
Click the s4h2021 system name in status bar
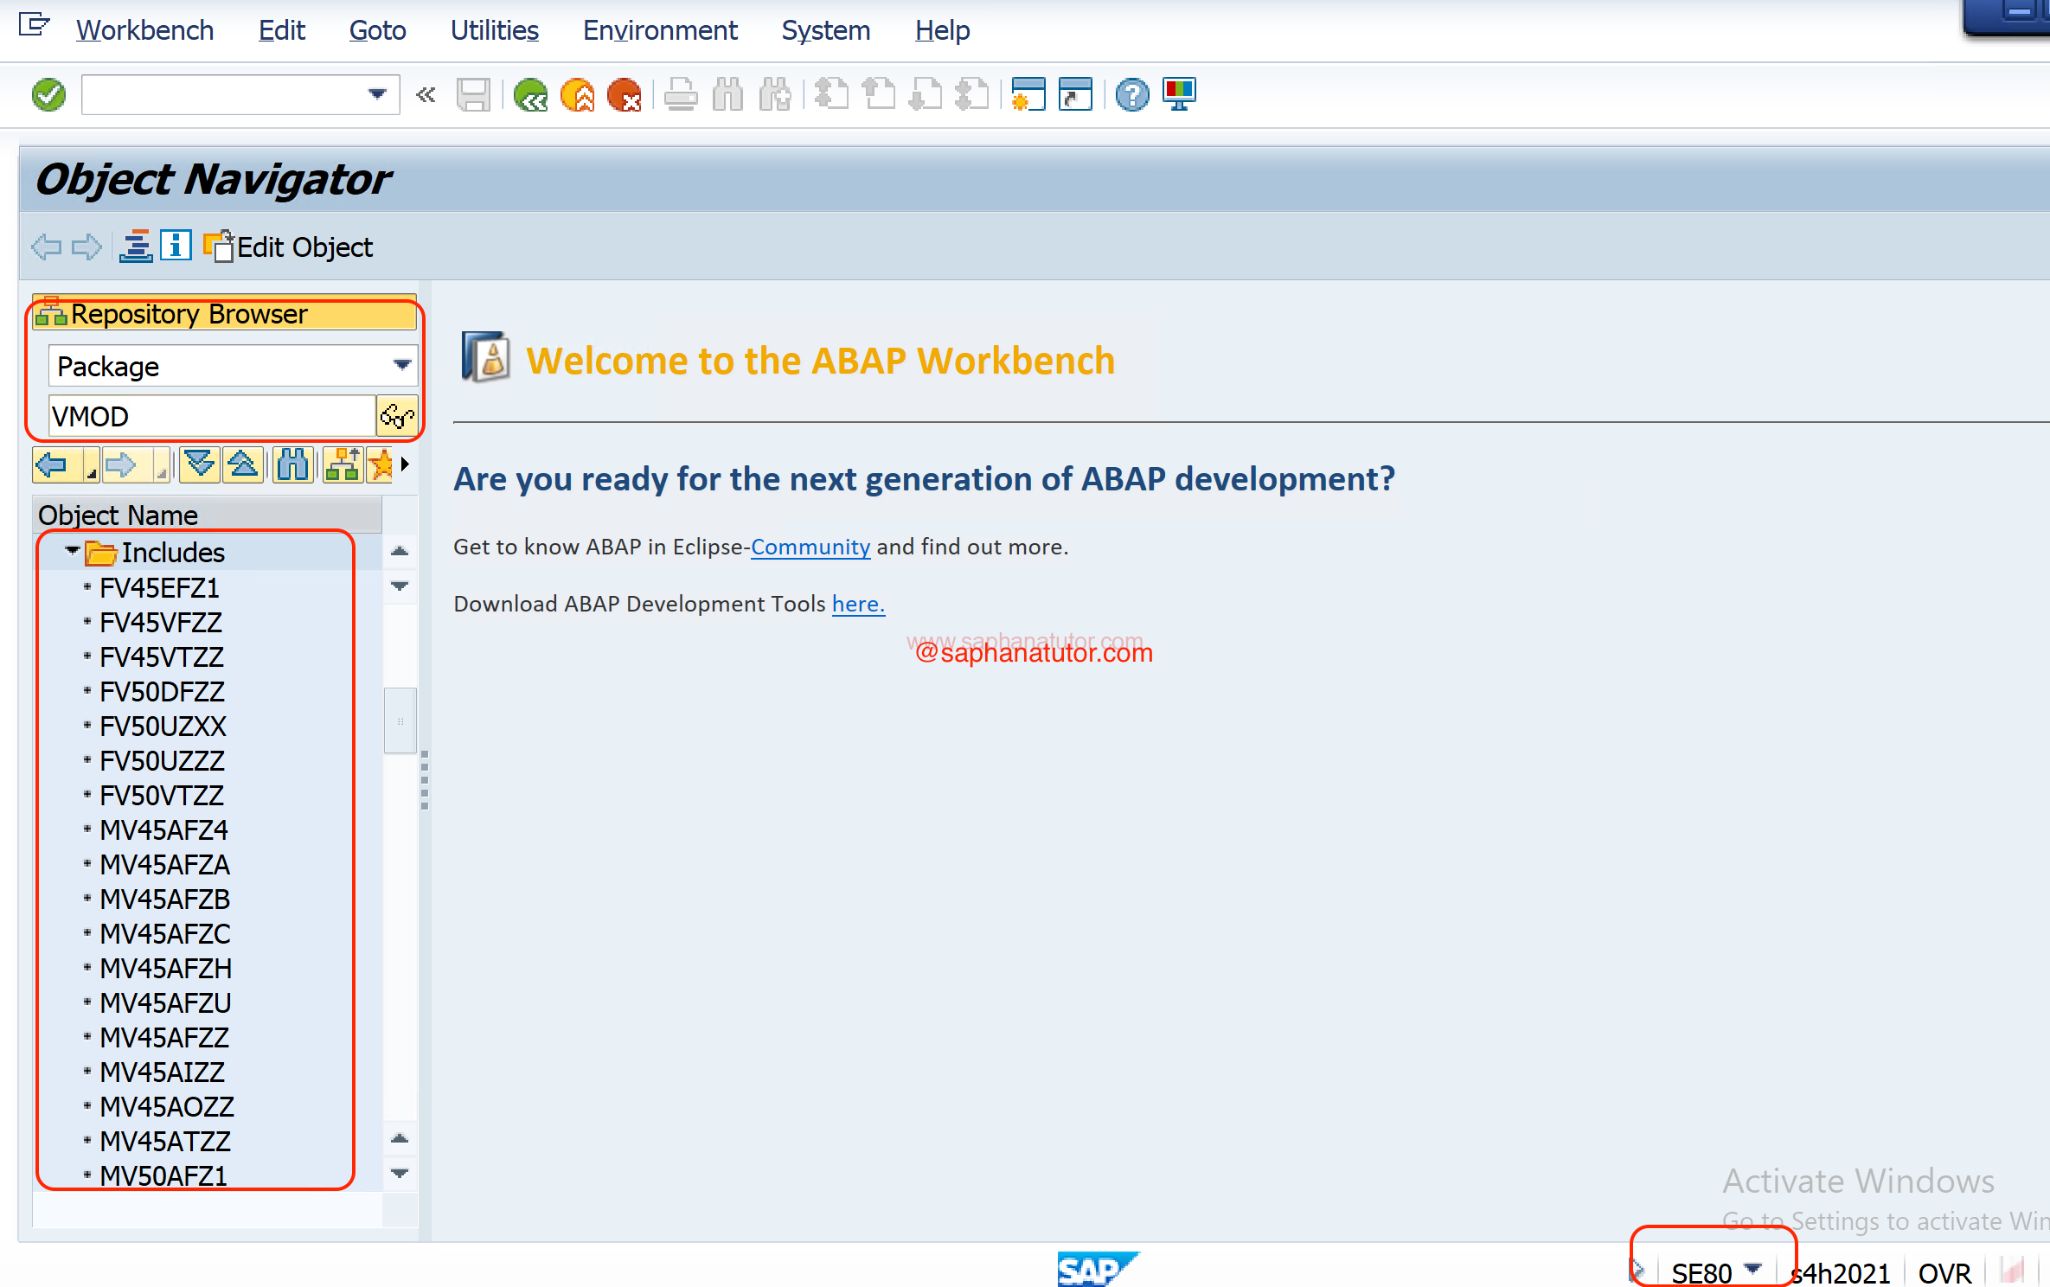pyautogui.click(x=1841, y=1272)
